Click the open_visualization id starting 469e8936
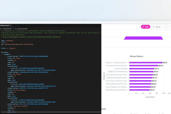The width and height of the screenshot is (171, 114). [x=41, y=70]
